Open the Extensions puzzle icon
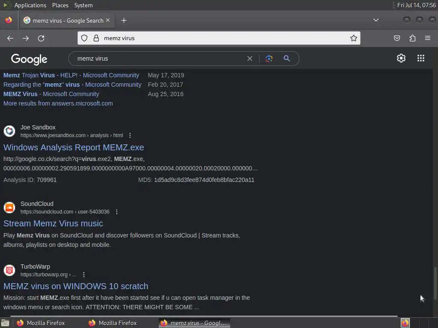438x328 pixels. 412,38
